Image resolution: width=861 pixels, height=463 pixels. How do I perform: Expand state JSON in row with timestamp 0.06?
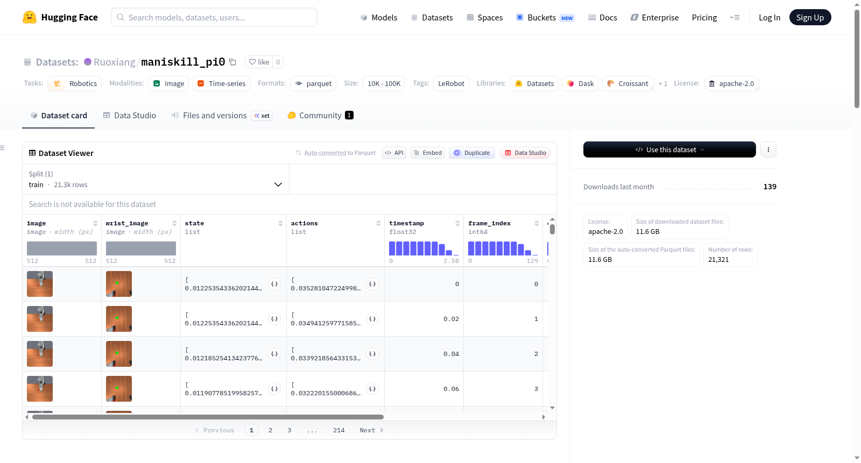pos(274,389)
